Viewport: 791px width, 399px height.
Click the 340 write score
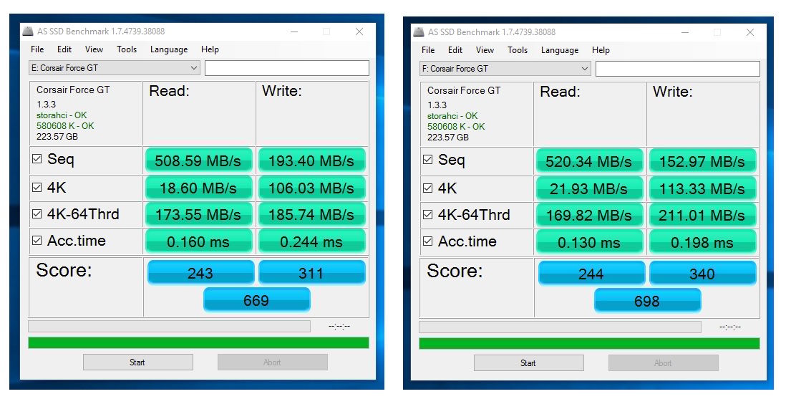coord(703,273)
